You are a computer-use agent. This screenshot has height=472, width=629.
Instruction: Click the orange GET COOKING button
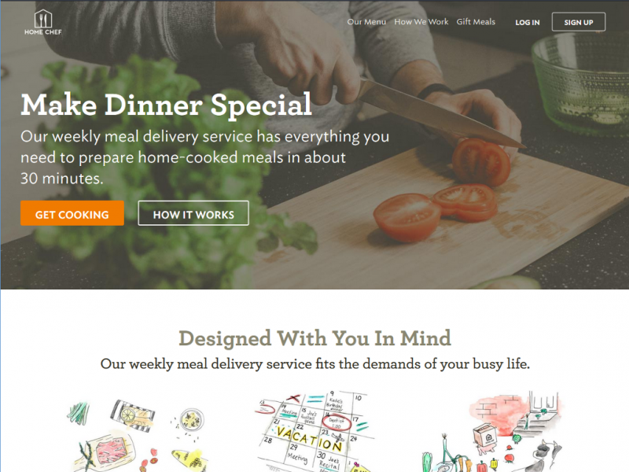click(72, 213)
